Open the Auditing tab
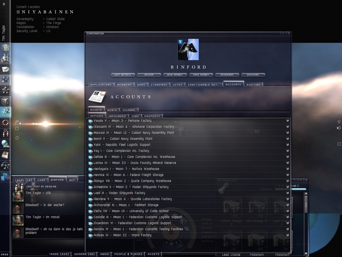Screen dimensions: 342x257 click(253, 85)
